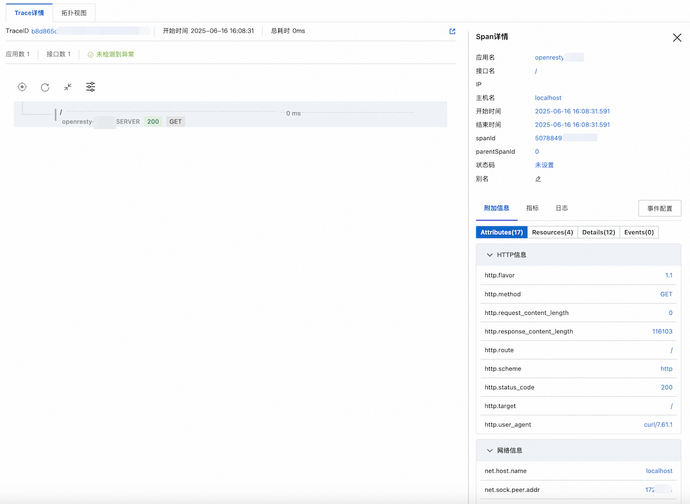Select the Details(12) segment

598,232
